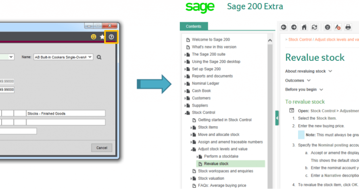This screenshot has width=359, height=189.
Task: Open Assign and amend traceable numbers
Action: [230, 142]
